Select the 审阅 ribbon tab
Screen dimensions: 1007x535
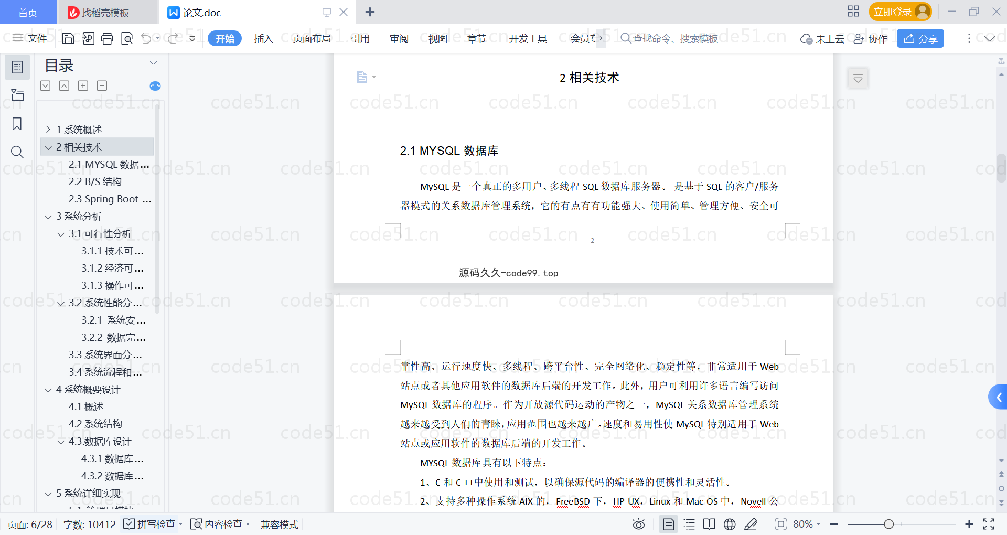coord(399,38)
